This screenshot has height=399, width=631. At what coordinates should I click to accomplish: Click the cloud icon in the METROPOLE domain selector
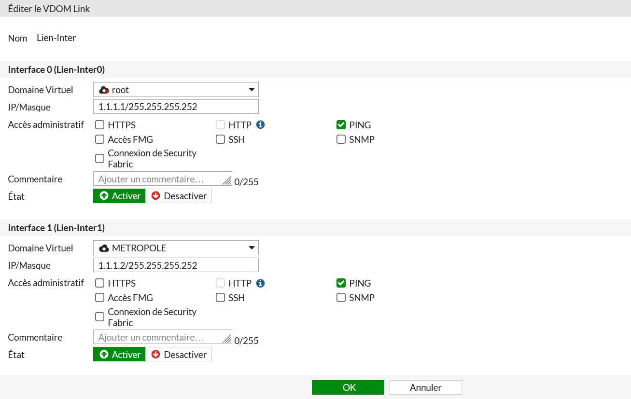pyautogui.click(x=104, y=248)
